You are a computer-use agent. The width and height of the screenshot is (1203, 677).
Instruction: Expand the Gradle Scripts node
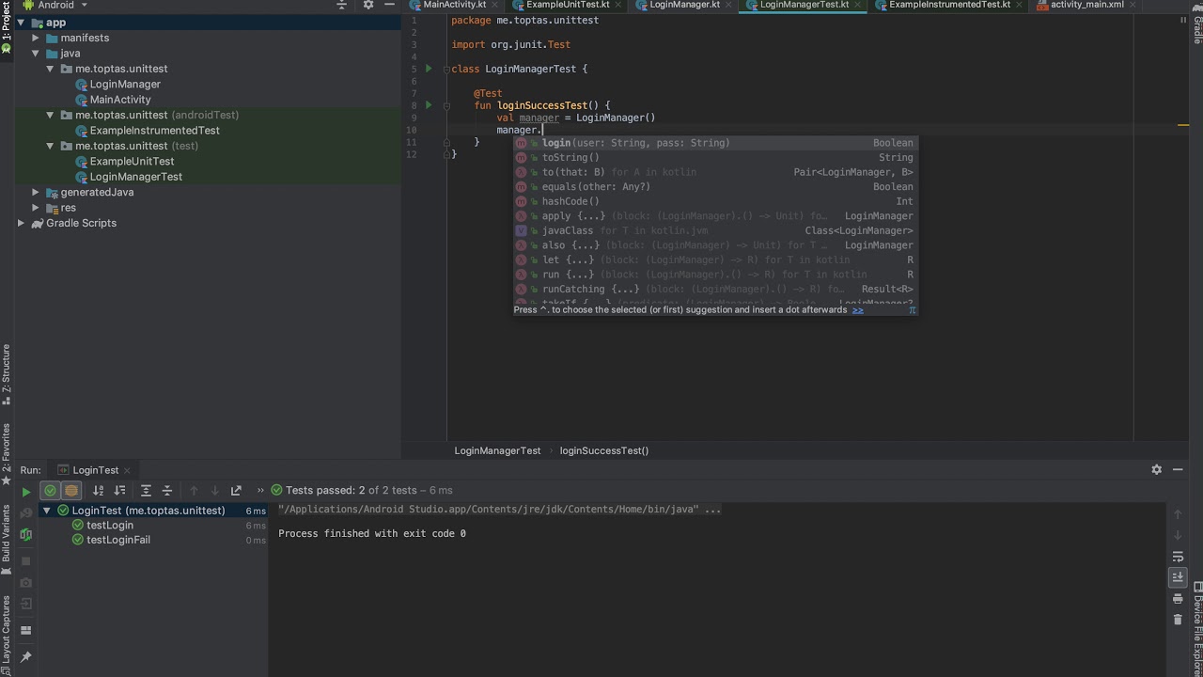pyautogui.click(x=21, y=223)
